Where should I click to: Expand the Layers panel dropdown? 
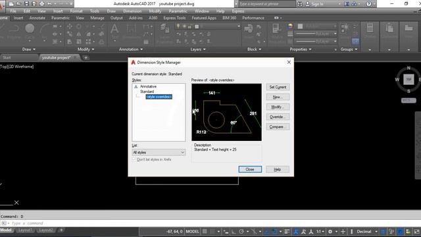[x=198, y=49]
